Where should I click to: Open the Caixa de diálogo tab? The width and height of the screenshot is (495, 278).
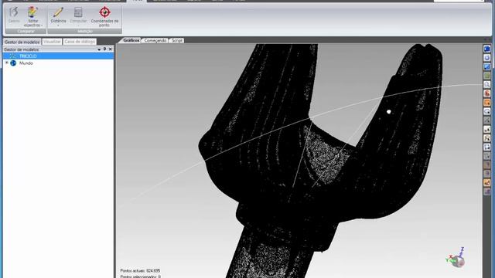[x=80, y=42]
